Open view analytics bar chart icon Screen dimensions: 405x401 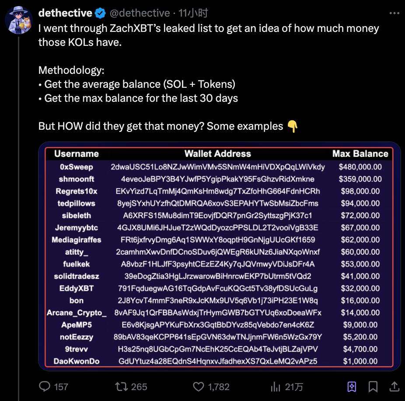coord(276,387)
